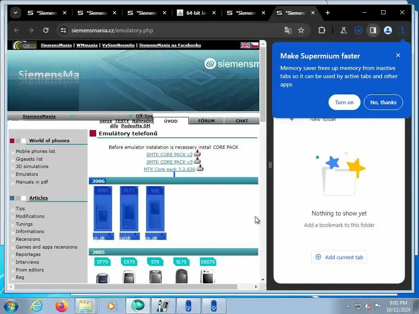The height and width of the screenshot is (314, 419).
Task: Switch language with Czech flag icon
Action: (x=254, y=45)
